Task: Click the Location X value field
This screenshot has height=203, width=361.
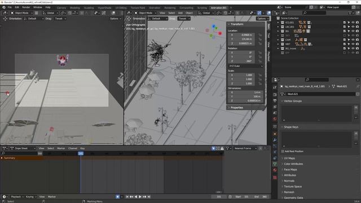Action: [241, 35]
